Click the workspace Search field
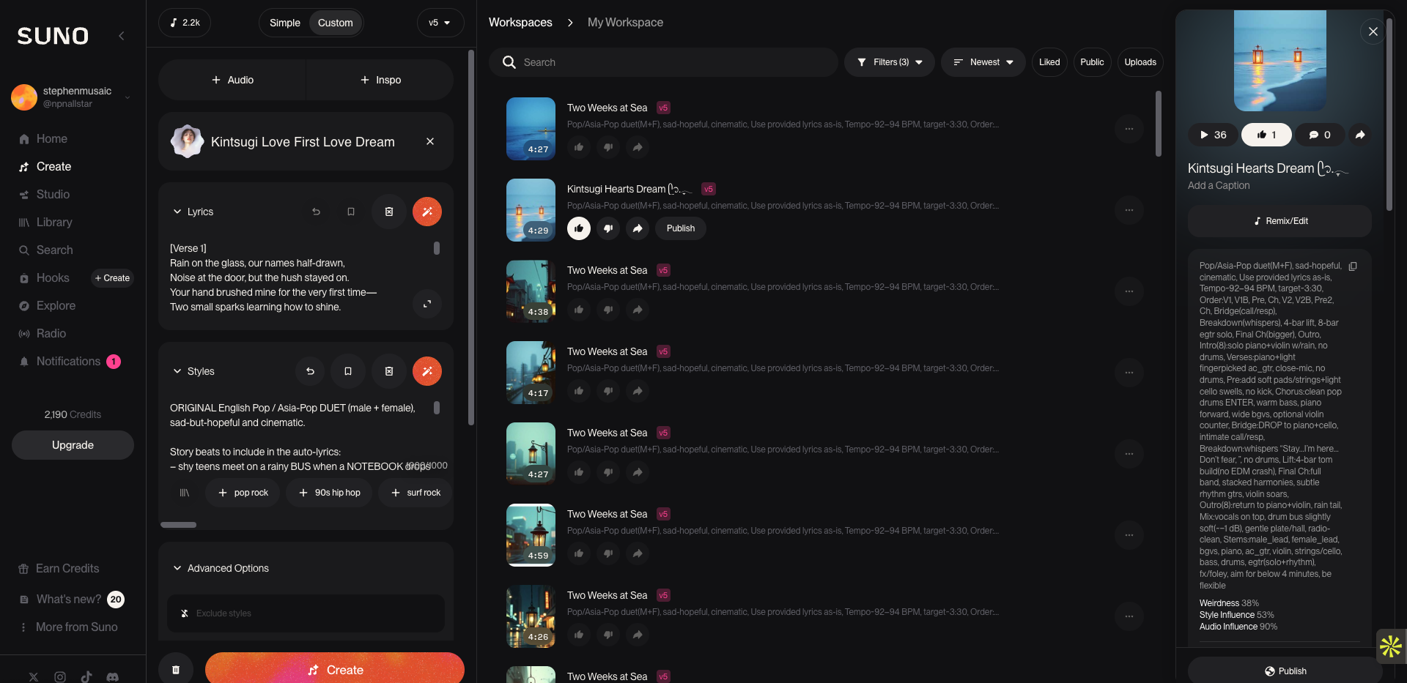The height and width of the screenshot is (683, 1407). [x=663, y=62]
